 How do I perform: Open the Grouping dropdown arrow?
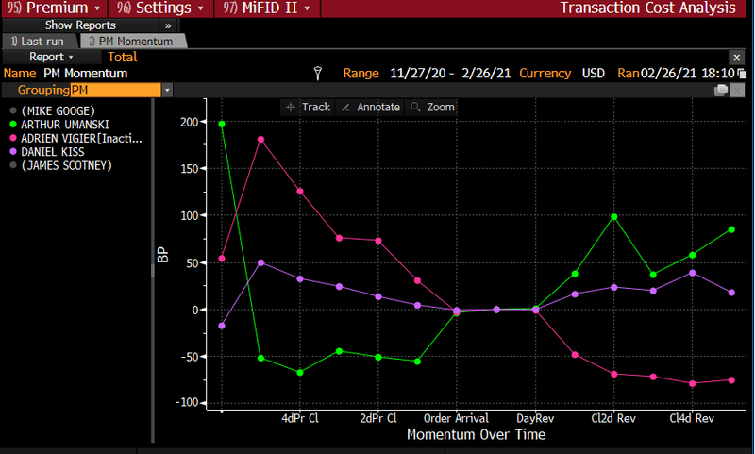[x=167, y=90]
